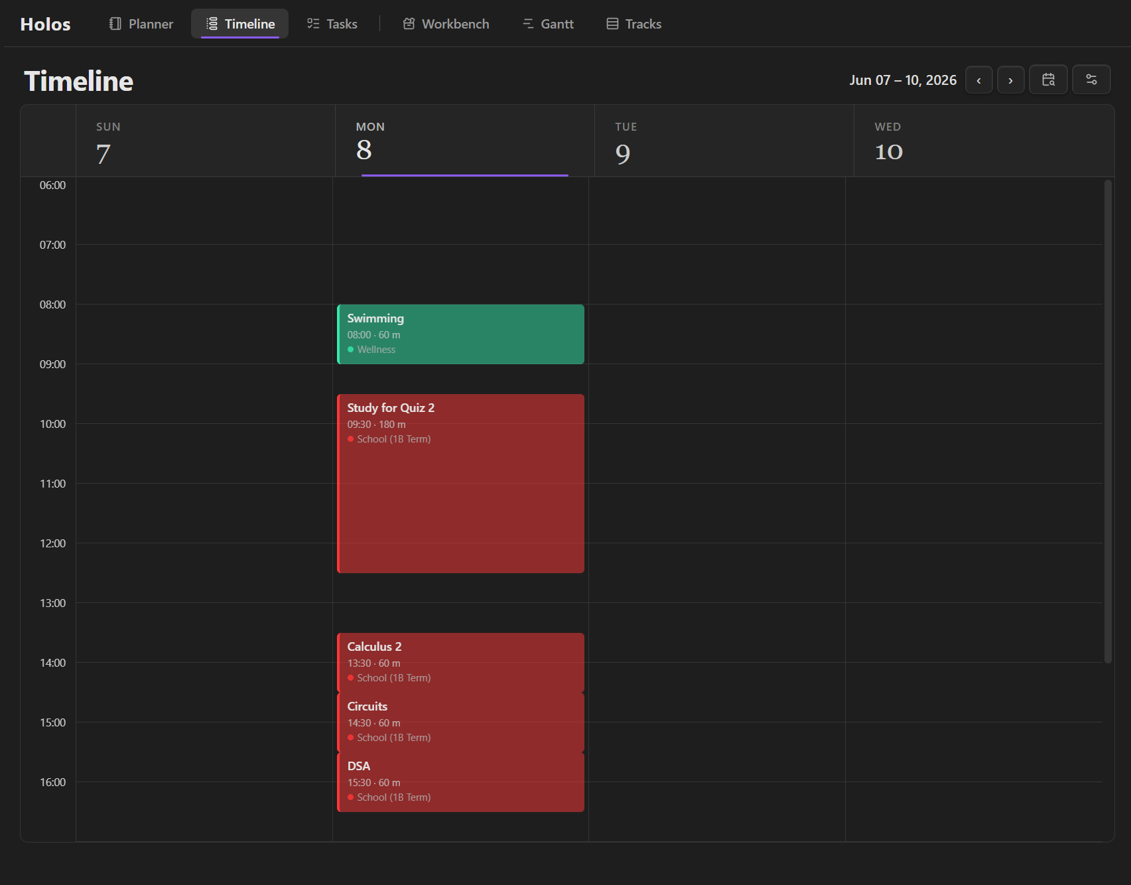Screen dimensions: 1131x885
Task: Open the Study for Quiz 2 event
Action: (460, 484)
